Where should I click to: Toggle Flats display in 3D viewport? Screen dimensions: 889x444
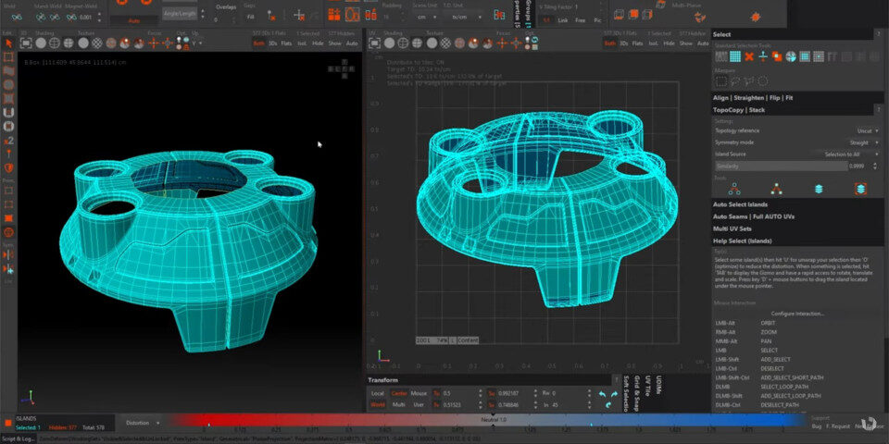coord(287,43)
